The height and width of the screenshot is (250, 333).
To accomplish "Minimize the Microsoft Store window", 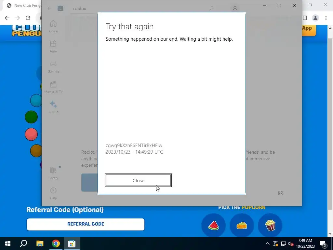I will (x=264, y=6).
